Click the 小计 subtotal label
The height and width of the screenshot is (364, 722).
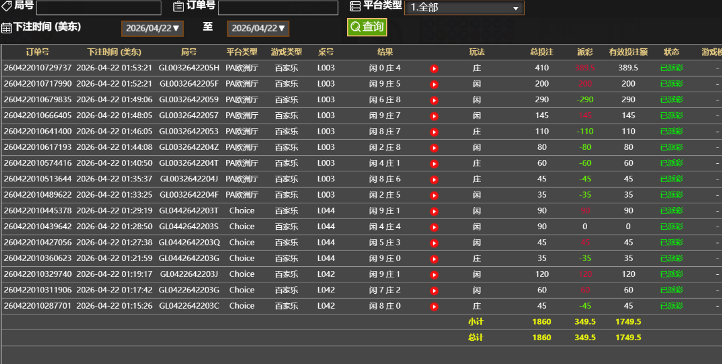(x=476, y=322)
